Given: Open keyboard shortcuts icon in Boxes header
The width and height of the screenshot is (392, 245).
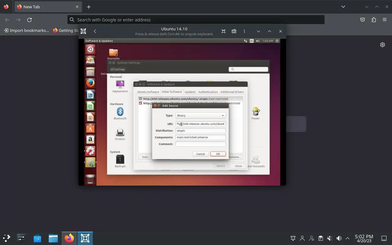Looking at the screenshot, I should pos(234,31).
